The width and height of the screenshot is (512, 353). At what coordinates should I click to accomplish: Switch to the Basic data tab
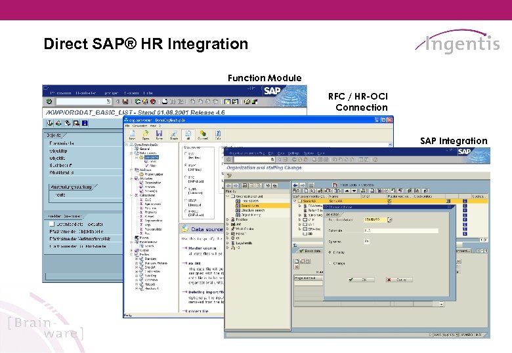309,251
